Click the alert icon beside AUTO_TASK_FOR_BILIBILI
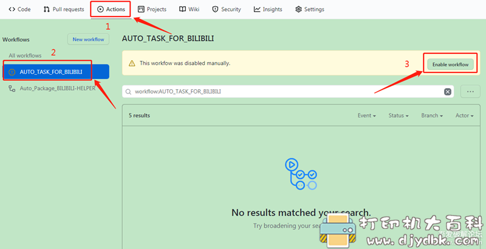486x249 pixels. pos(12,72)
